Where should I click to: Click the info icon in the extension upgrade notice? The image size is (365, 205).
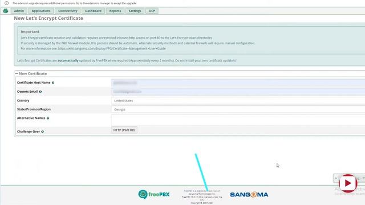[x=6, y=3]
